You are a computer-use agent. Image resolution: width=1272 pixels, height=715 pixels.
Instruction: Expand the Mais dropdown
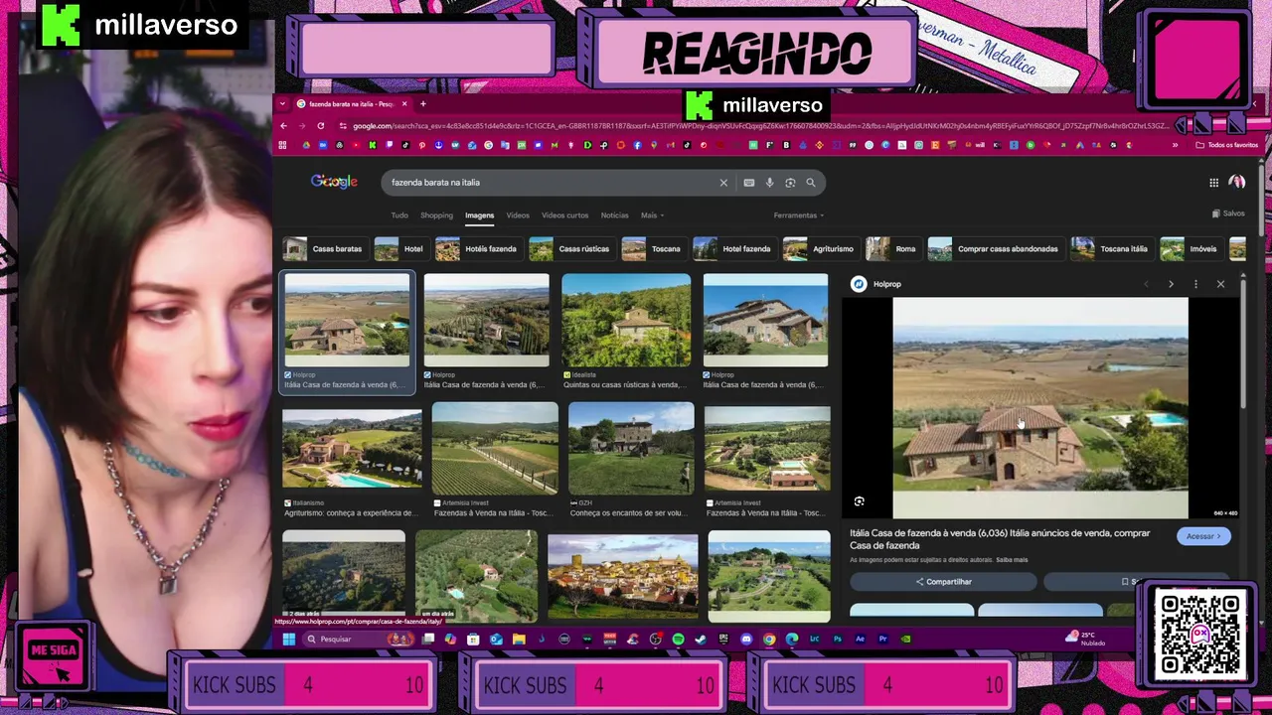[x=652, y=215]
